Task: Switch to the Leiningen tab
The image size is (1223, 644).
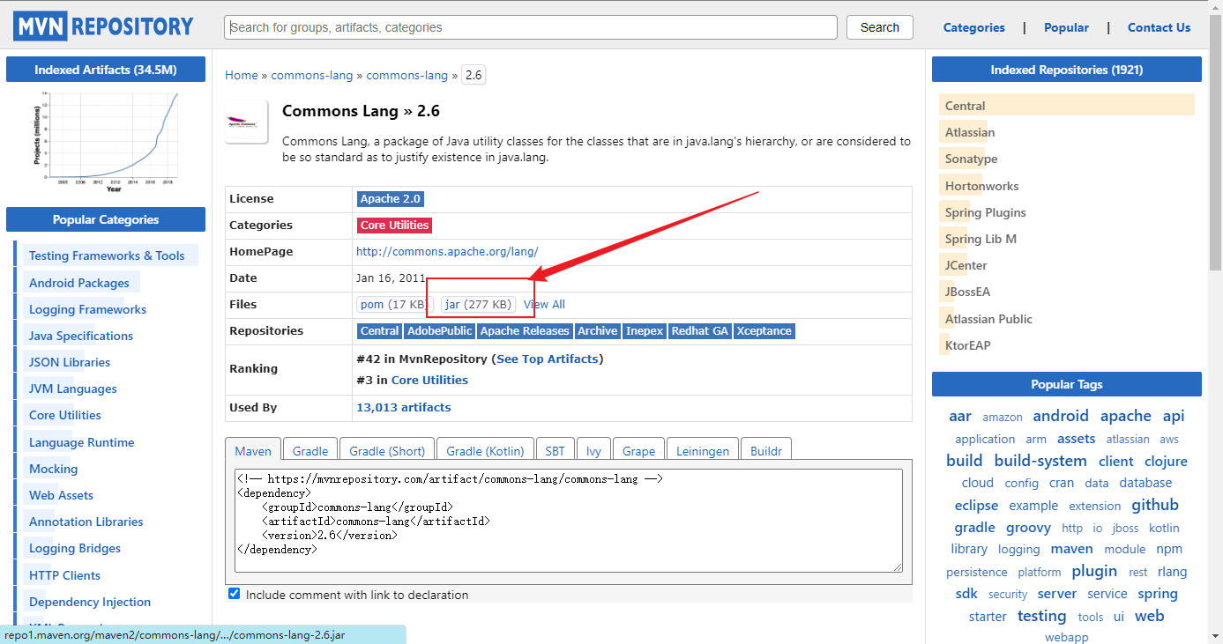Action: [x=703, y=450]
